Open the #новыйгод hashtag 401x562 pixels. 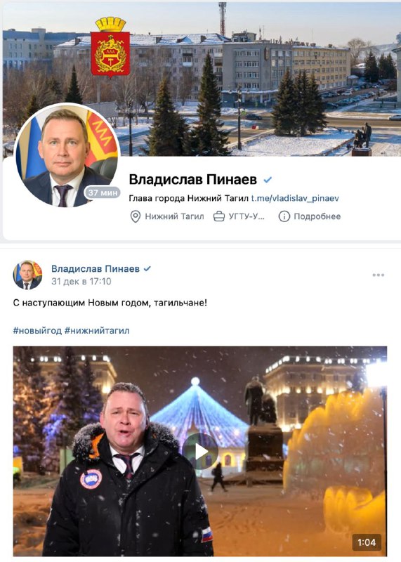37,330
